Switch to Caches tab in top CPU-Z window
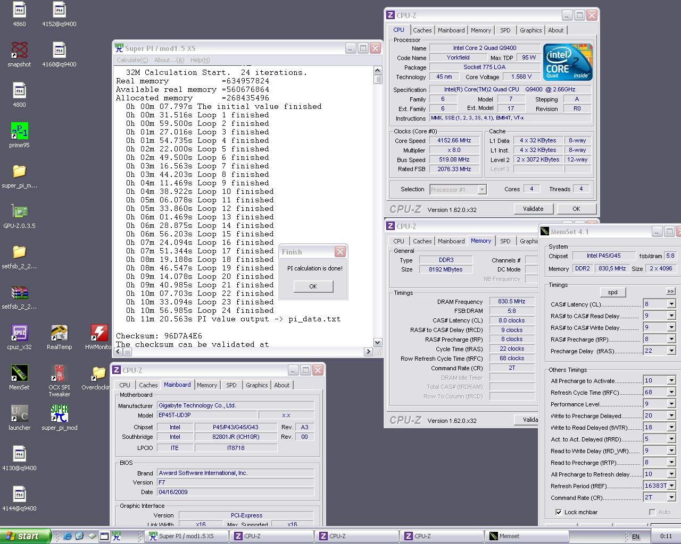 tap(422, 30)
